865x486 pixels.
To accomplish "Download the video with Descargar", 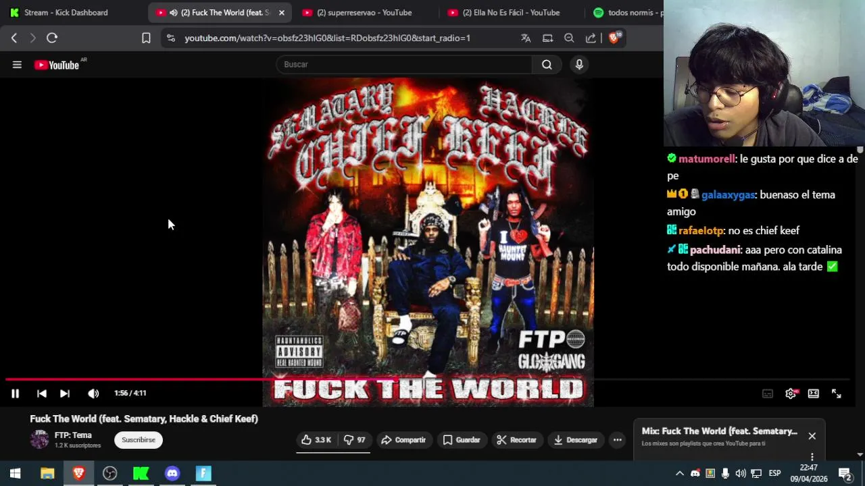I will click(576, 440).
